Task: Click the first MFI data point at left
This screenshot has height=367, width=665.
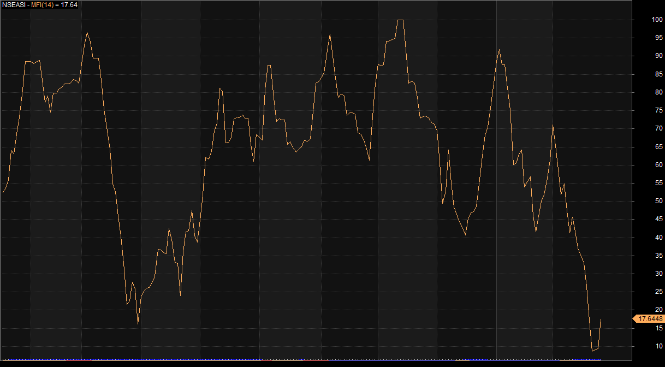Action: coord(3,192)
